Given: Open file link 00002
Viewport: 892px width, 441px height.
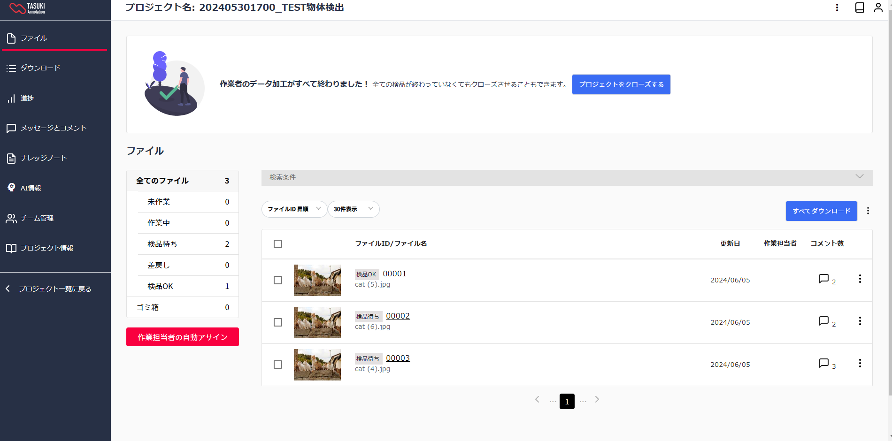Looking at the screenshot, I should tap(398, 316).
